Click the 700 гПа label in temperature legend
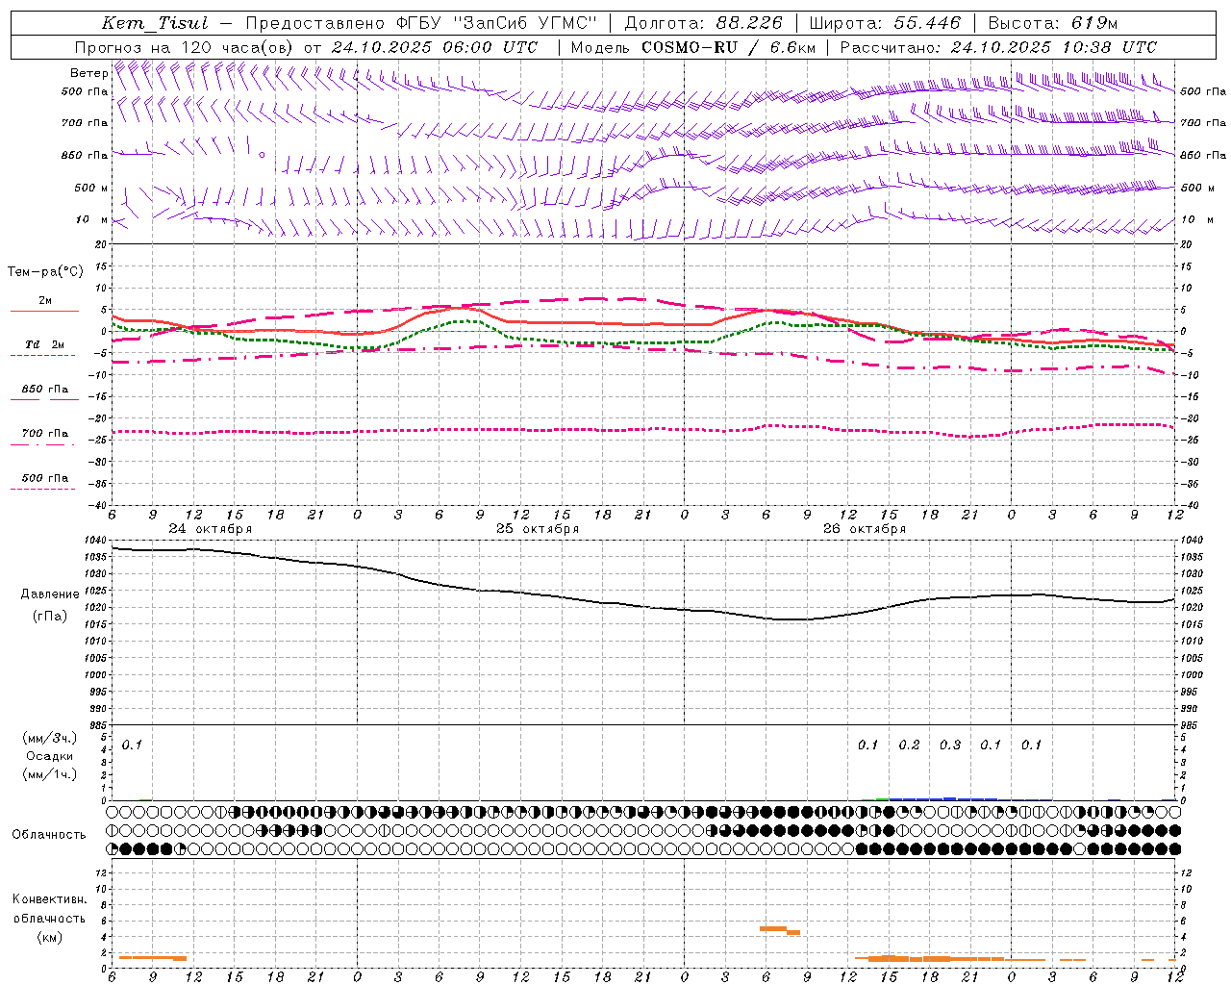This screenshot has height=985, width=1231. coord(45,434)
